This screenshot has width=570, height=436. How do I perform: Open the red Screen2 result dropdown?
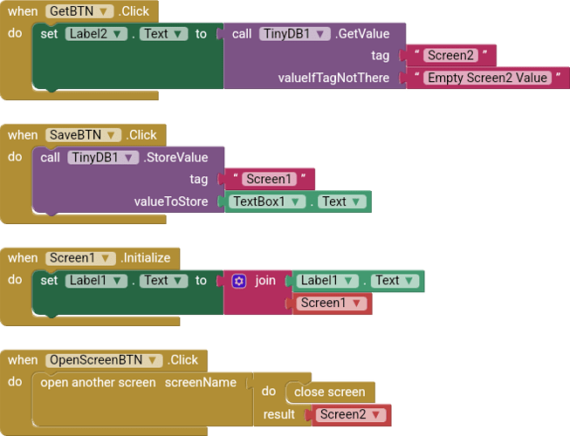point(350,414)
